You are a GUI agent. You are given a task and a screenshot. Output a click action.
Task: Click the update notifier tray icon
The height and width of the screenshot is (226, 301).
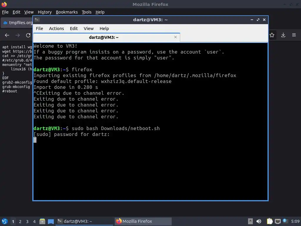pyautogui.click(x=285, y=221)
